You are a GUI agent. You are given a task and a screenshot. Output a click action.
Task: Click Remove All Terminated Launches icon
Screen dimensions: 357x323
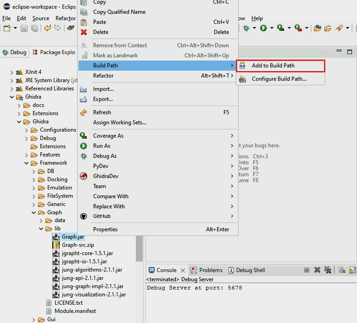pyautogui.click(x=328, y=270)
